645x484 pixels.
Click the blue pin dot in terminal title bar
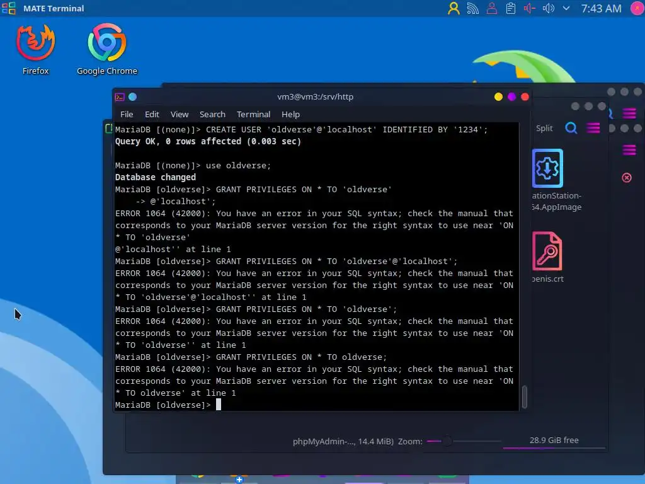pos(132,96)
